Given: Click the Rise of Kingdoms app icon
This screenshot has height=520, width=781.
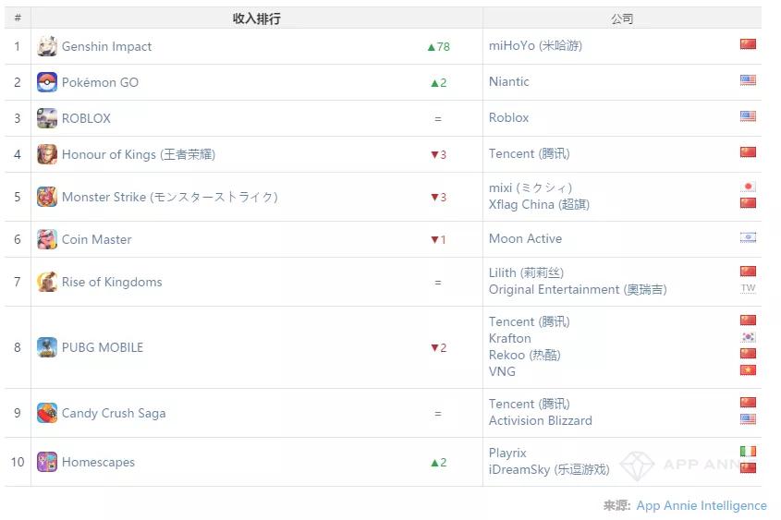Looking at the screenshot, I should [x=47, y=282].
